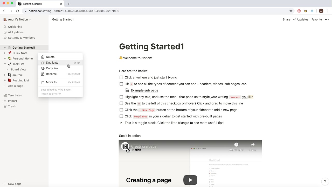Click New page at sidebar bottom

(12, 184)
